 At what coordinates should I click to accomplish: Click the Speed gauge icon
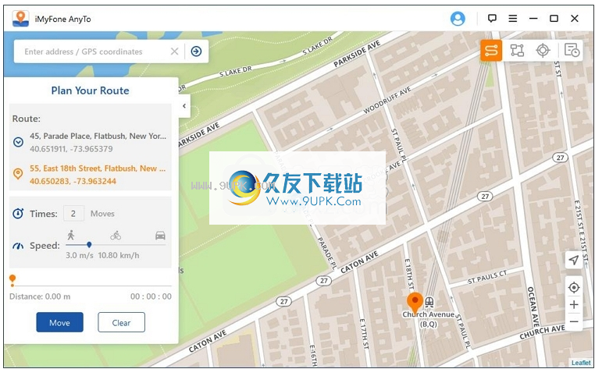pos(18,246)
